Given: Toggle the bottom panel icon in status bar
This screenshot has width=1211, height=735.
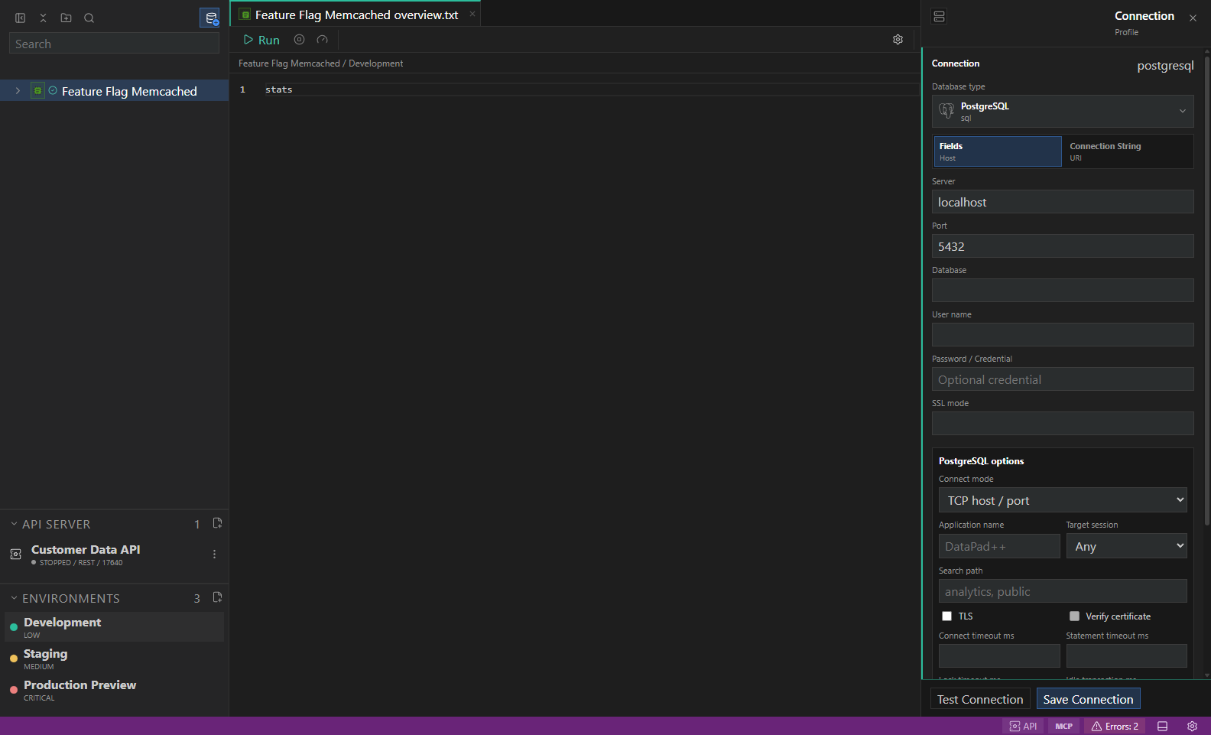Looking at the screenshot, I should coord(1162,727).
